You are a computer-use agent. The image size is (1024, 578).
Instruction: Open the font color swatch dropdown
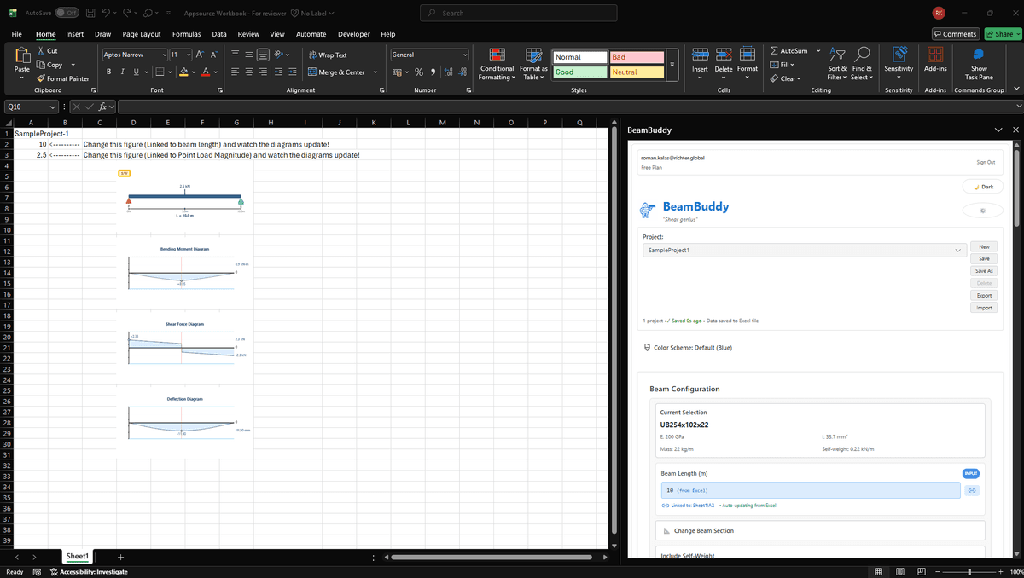pyautogui.click(x=215, y=72)
